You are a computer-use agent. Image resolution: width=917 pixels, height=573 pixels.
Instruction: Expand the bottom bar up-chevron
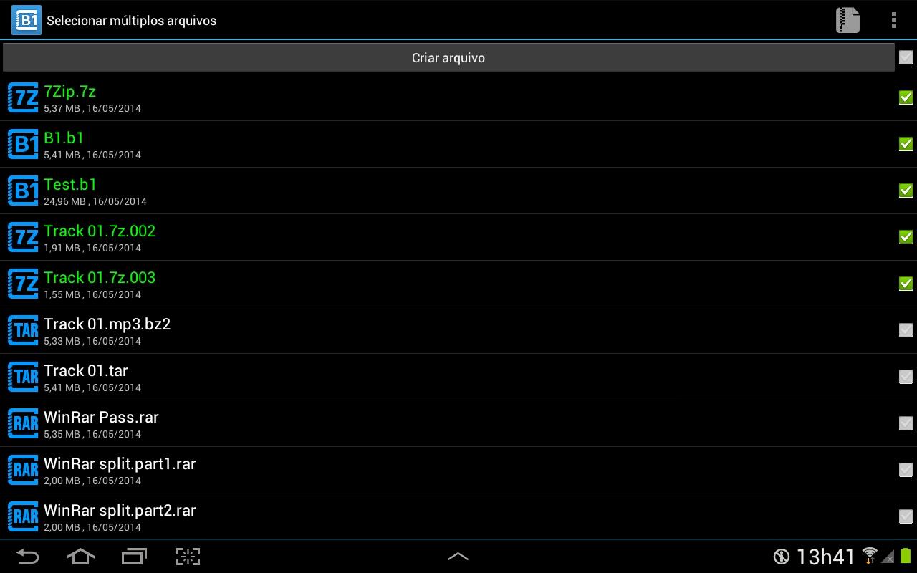click(x=458, y=557)
